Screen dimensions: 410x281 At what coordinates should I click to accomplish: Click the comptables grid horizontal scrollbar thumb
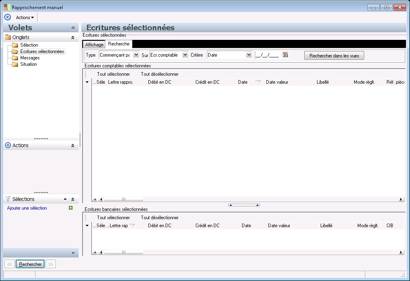124,199
